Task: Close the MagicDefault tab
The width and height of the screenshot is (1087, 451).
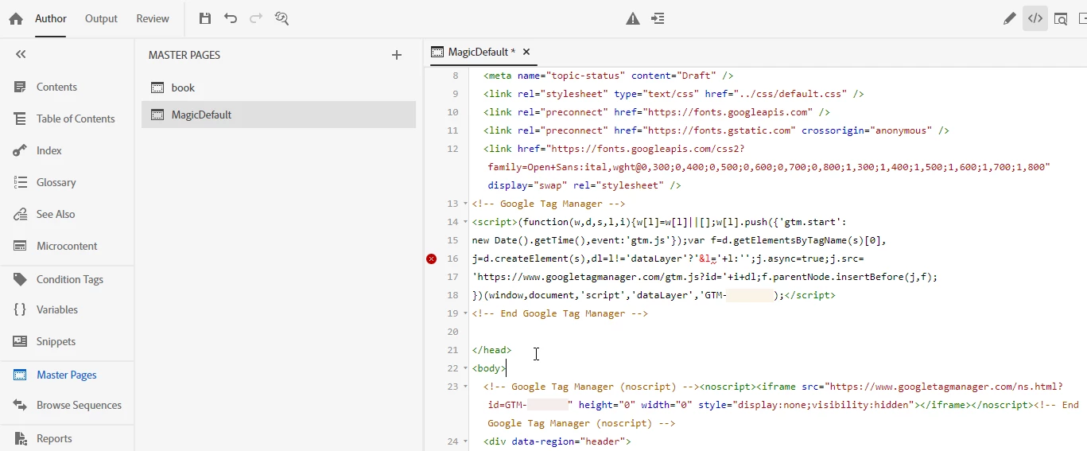Action: (526, 52)
